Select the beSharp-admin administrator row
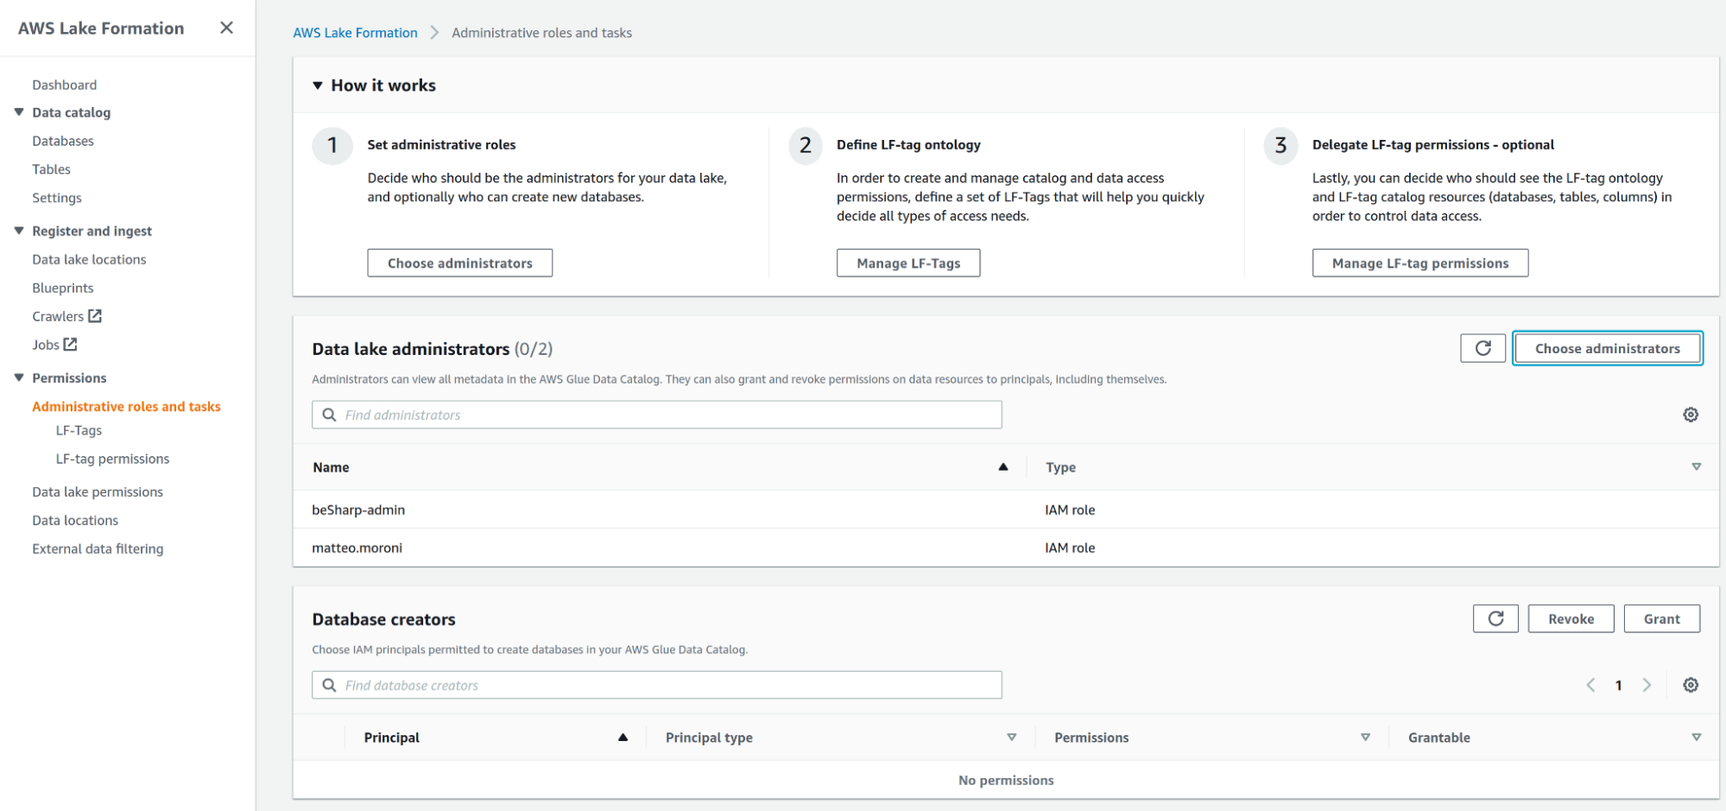1726x811 pixels. [x=1006, y=510]
